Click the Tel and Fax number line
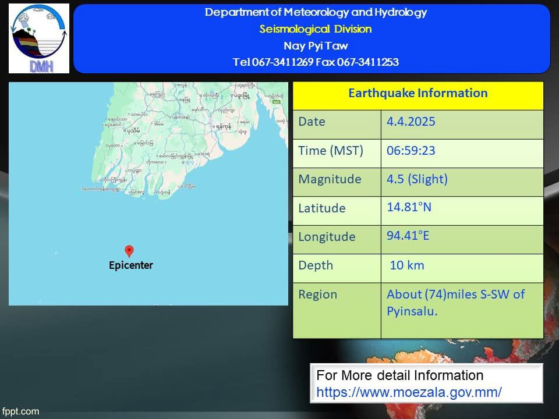 [316, 62]
